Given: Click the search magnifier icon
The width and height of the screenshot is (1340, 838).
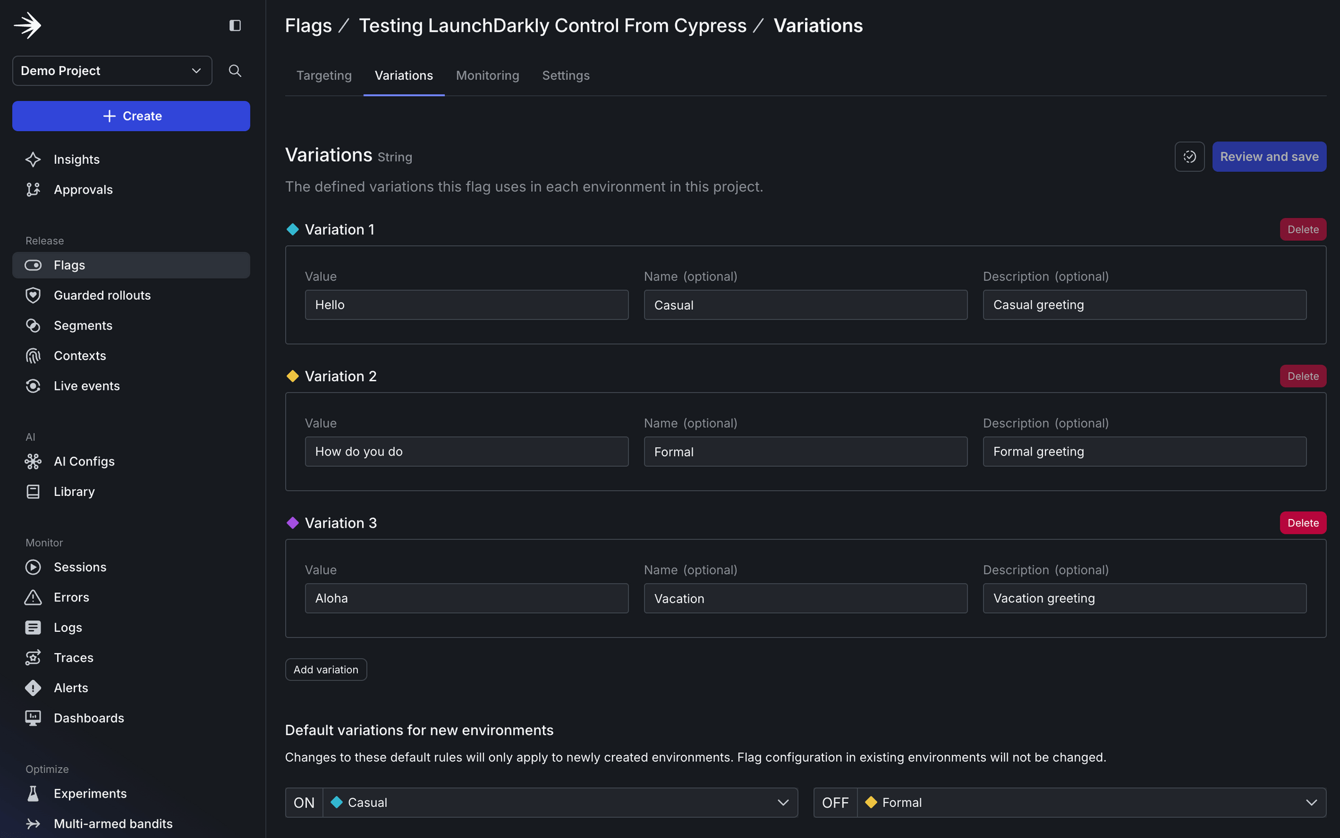Looking at the screenshot, I should click(235, 71).
